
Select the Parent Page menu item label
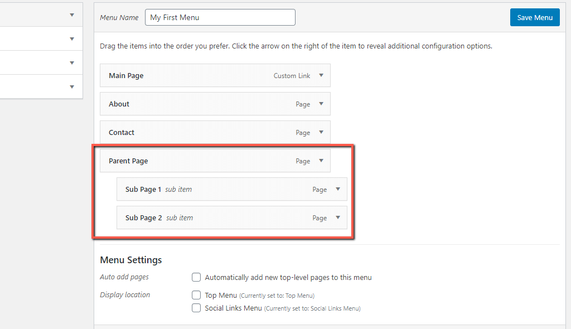(x=128, y=161)
